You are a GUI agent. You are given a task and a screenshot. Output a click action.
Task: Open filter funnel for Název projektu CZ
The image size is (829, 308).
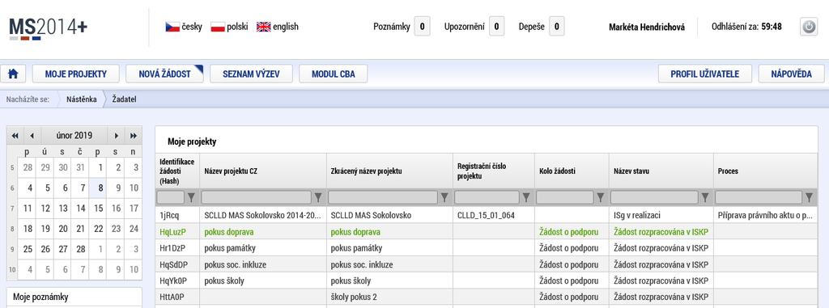318,197
